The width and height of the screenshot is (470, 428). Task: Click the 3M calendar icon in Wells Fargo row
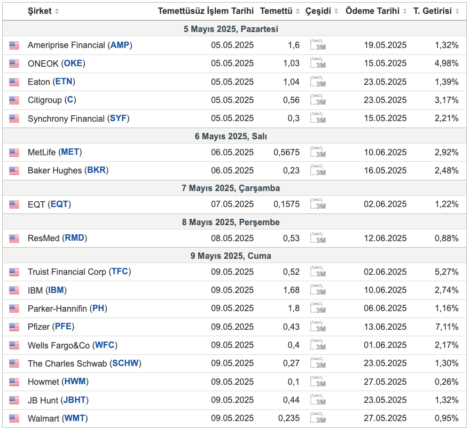point(318,345)
